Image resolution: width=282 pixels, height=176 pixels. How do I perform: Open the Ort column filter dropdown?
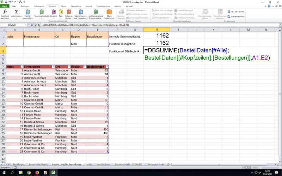pyautogui.click(x=68, y=67)
